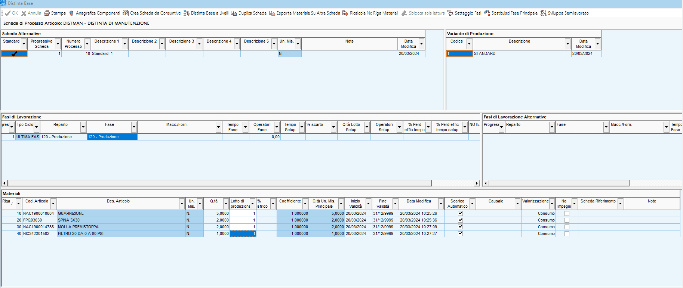The height and width of the screenshot is (288, 683).
Task: Open Anagrafica Componenti from toolbar icon
Action: pyautogui.click(x=71, y=13)
